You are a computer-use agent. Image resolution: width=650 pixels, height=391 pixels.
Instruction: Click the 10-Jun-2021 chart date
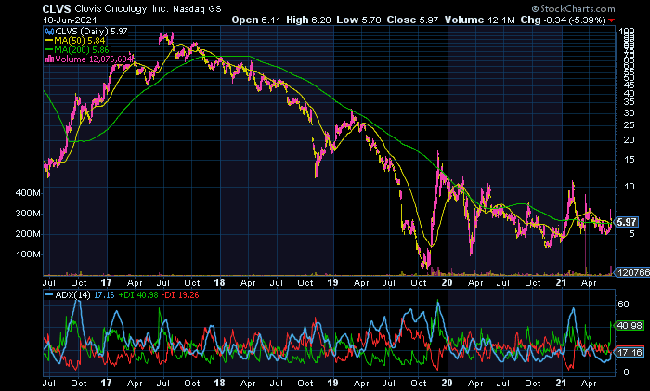click(70, 20)
